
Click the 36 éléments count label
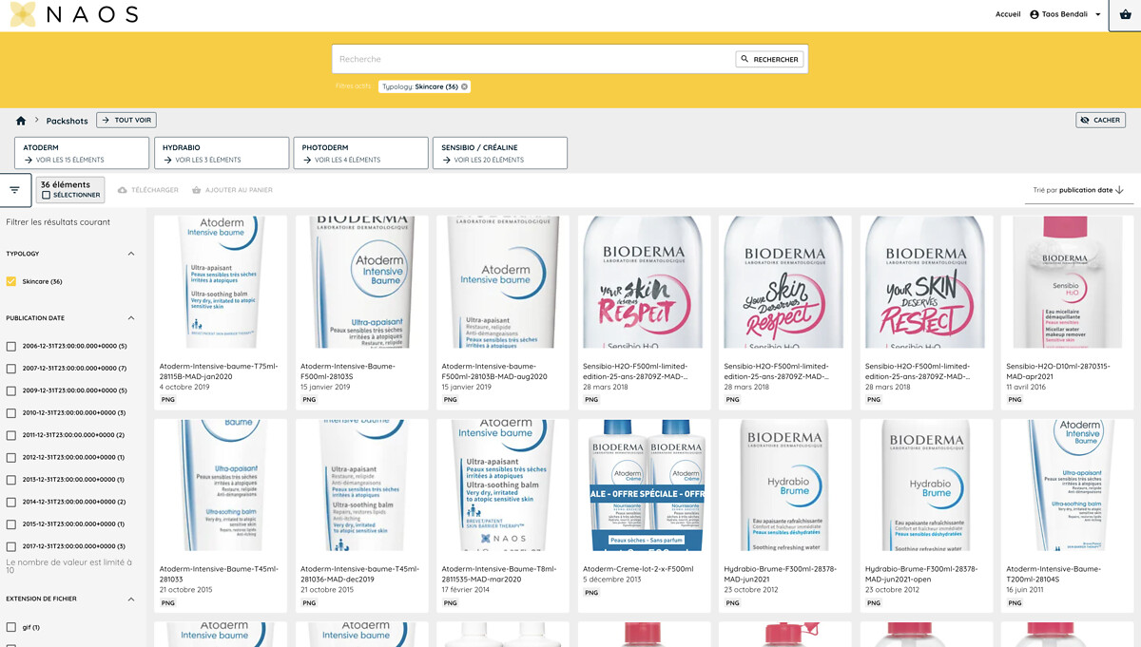[66, 184]
